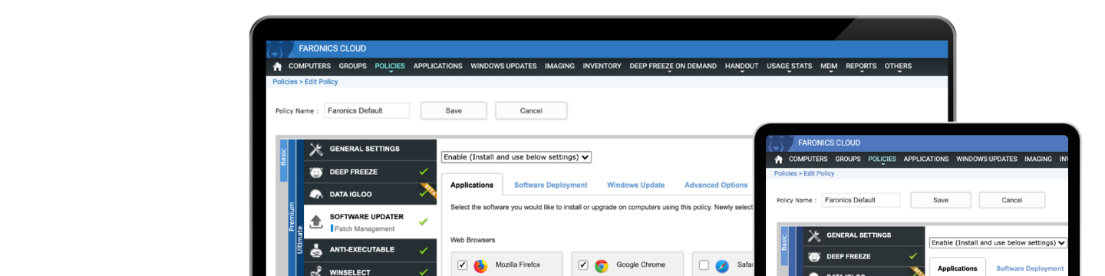Click Web Browsers heading text
Viewport: 1105px width, 276px height.
click(473, 240)
